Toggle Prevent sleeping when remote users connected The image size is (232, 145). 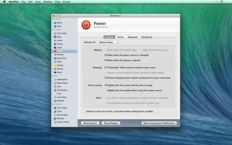pyautogui.click(x=106, y=78)
